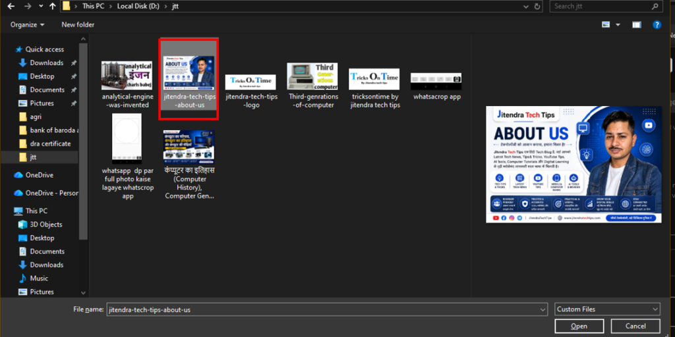Image resolution: width=675 pixels, height=337 pixels.
Task: Click This PC in address path
Action: (x=94, y=7)
